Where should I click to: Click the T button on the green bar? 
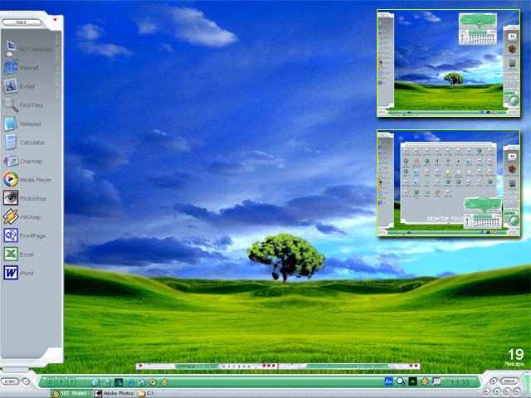pyautogui.click(x=61, y=382)
